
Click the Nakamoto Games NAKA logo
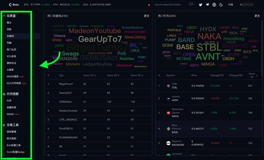[x=168, y=113]
